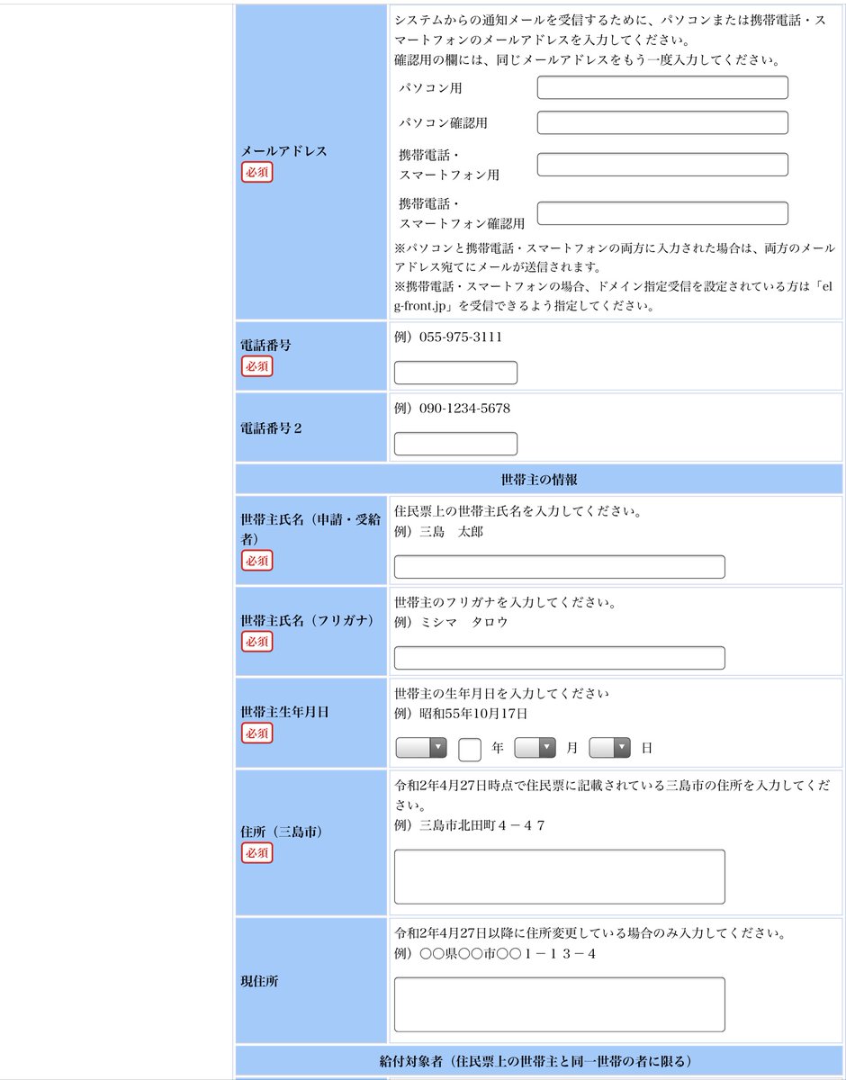Click the year number input beside 年
Viewport: 846px width, 1080px height.
469,747
